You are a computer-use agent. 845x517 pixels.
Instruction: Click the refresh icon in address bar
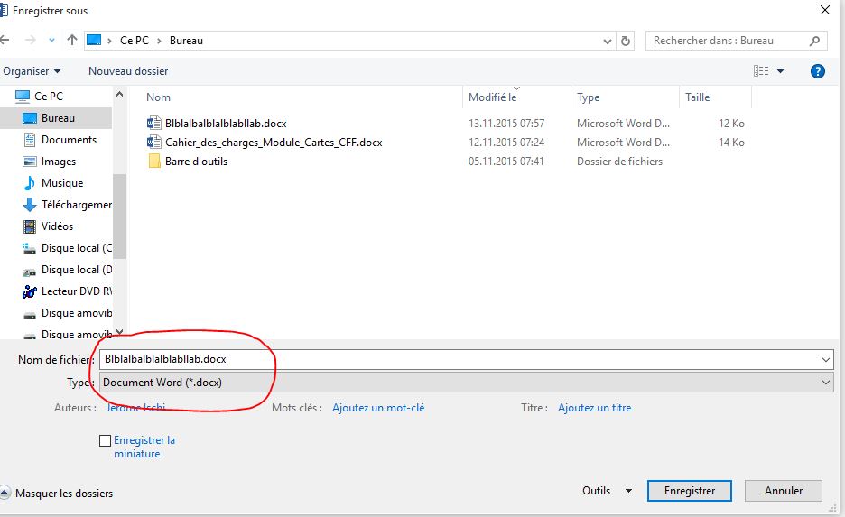(627, 41)
